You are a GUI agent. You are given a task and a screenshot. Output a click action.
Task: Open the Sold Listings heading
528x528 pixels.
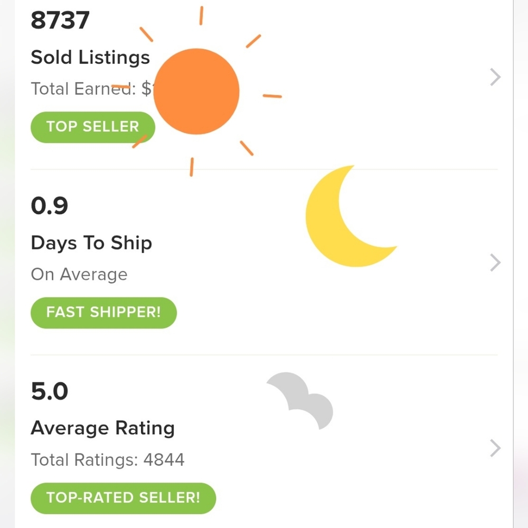tap(90, 58)
